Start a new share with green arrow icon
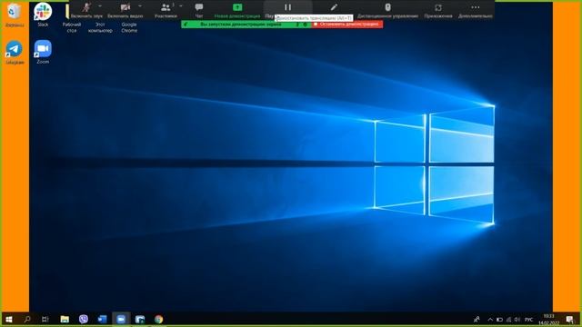The height and width of the screenshot is (327, 582). tap(237, 7)
